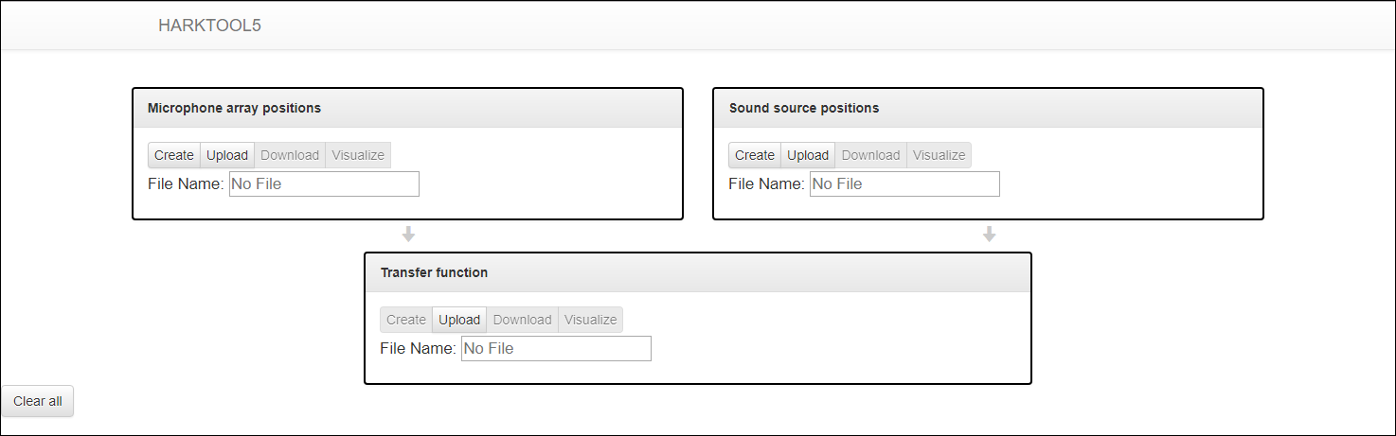The width and height of the screenshot is (1396, 436).
Task: Download microphone array positions file
Action: (x=290, y=155)
